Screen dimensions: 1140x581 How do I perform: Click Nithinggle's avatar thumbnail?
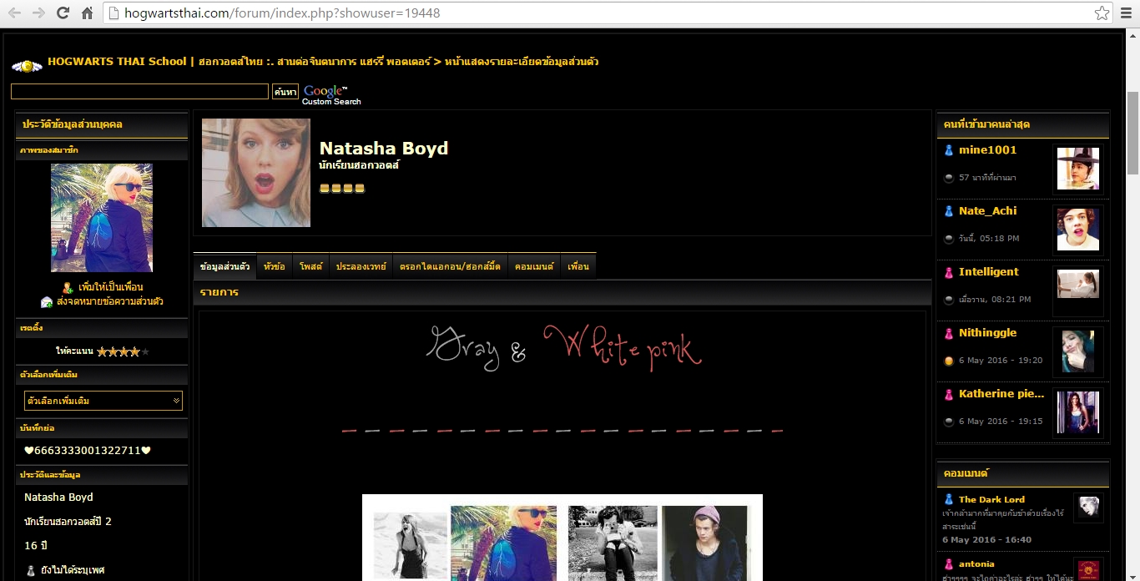[1078, 351]
